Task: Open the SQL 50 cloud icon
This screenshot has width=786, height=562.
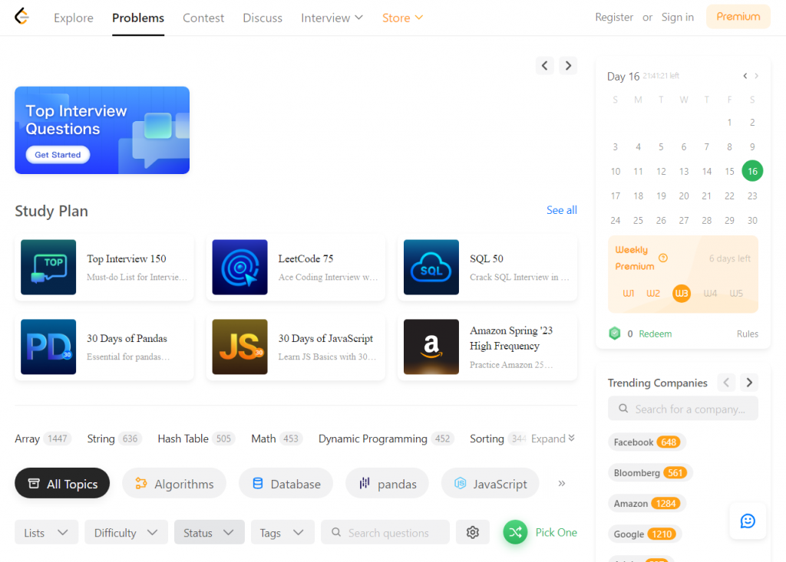Action: coord(431,267)
